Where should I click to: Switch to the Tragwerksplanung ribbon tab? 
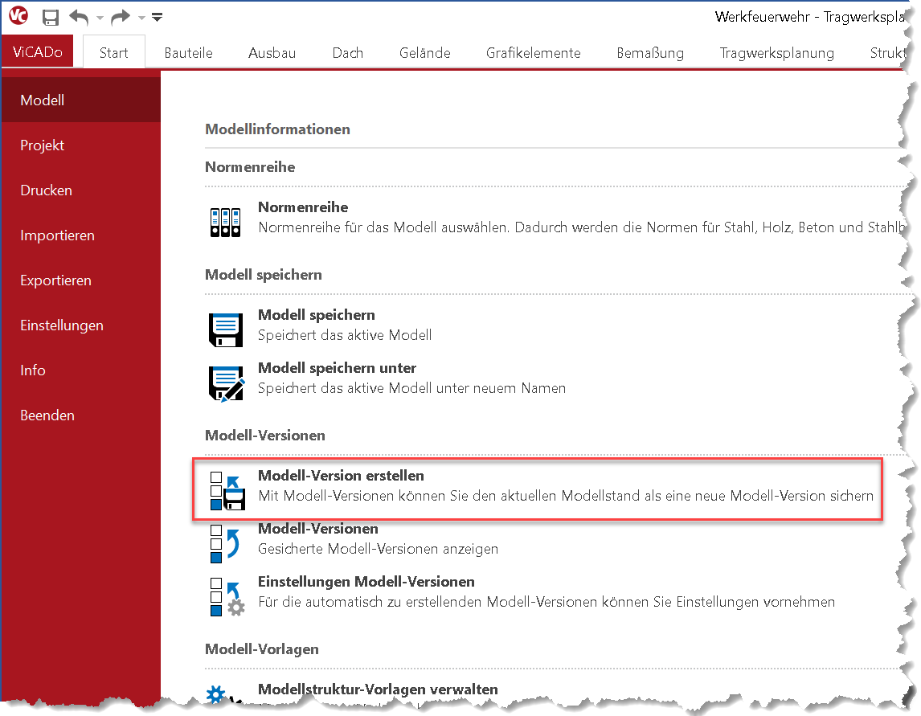(x=776, y=53)
